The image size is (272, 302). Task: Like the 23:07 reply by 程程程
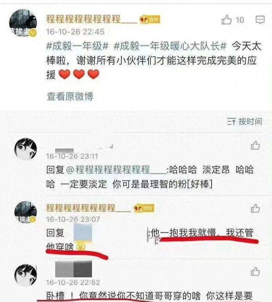click(255, 209)
